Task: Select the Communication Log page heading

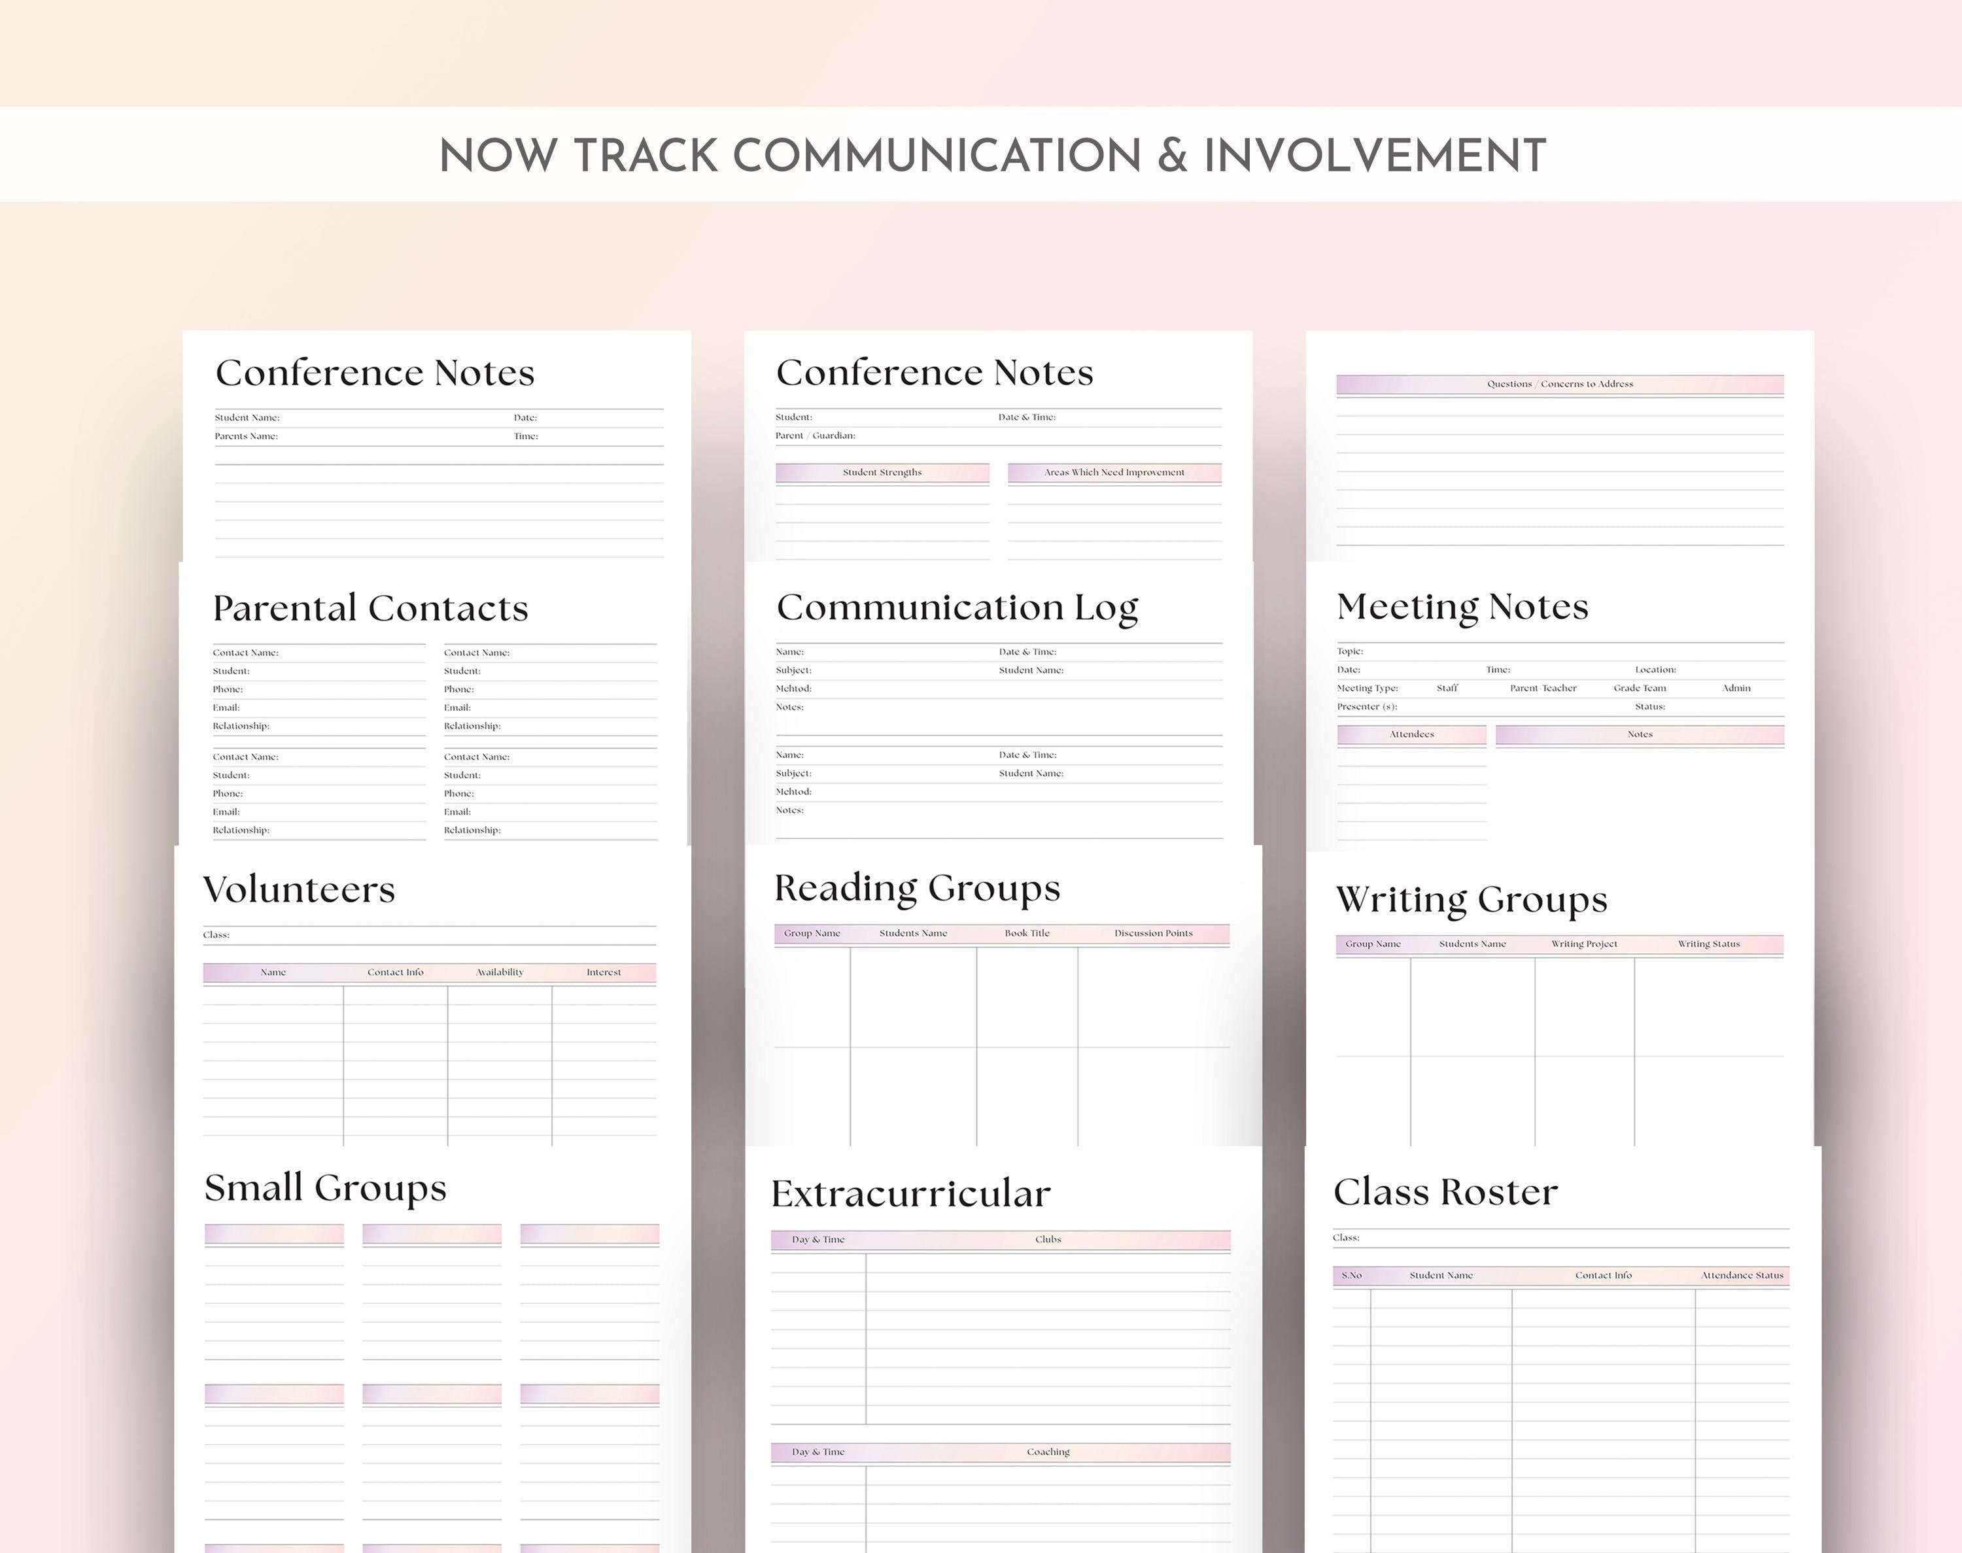Action: tap(956, 607)
